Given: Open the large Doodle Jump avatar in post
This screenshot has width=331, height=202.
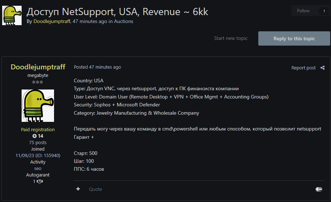Looking at the screenshot, I should click(x=38, y=106).
